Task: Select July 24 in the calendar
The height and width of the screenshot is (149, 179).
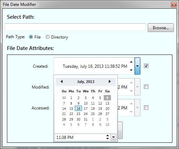Action: (86, 114)
